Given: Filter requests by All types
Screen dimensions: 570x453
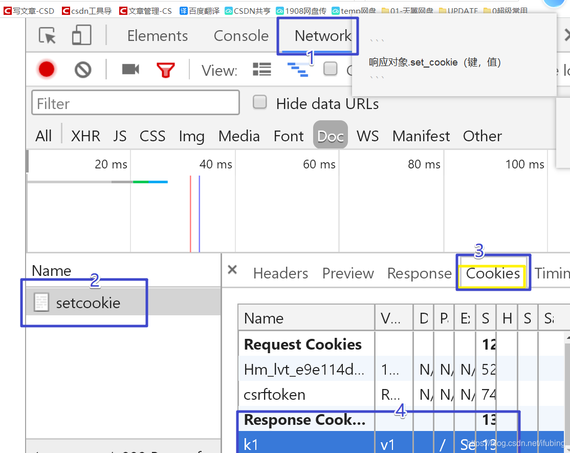Looking at the screenshot, I should (43, 136).
